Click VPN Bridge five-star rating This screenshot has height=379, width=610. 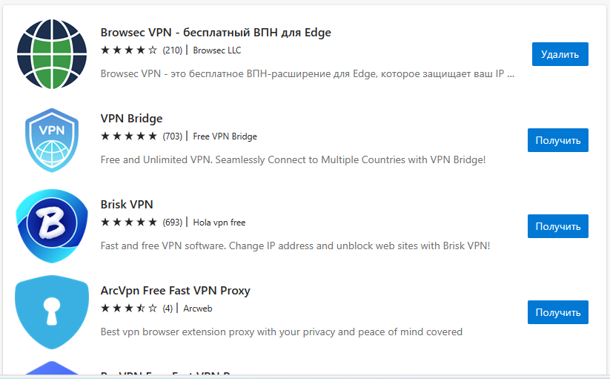129,136
